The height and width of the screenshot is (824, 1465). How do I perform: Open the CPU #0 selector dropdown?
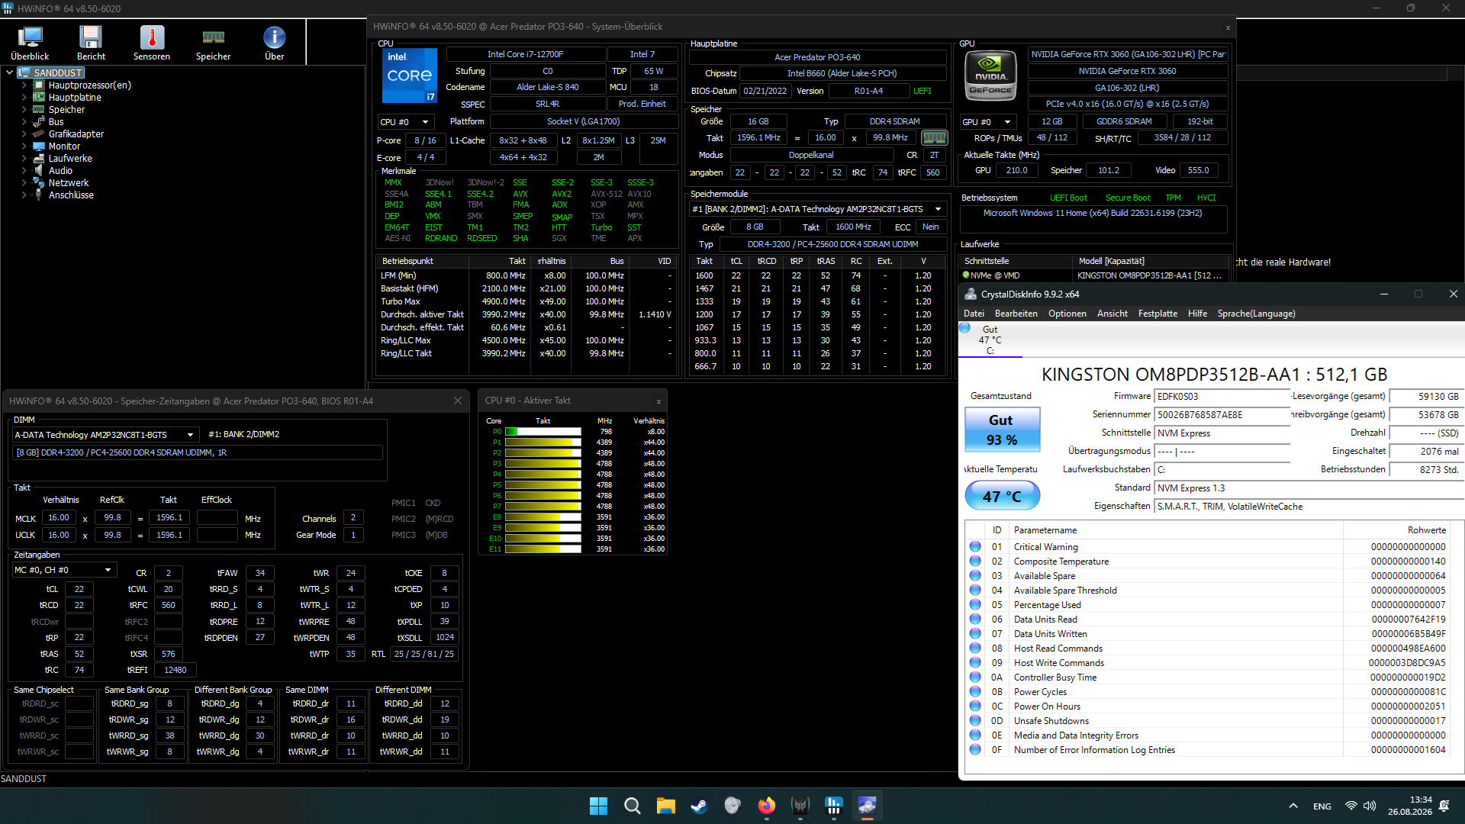(405, 122)
